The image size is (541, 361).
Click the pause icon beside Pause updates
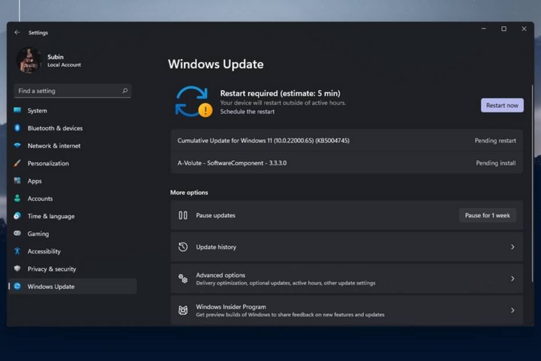click(x=183, y=215)
